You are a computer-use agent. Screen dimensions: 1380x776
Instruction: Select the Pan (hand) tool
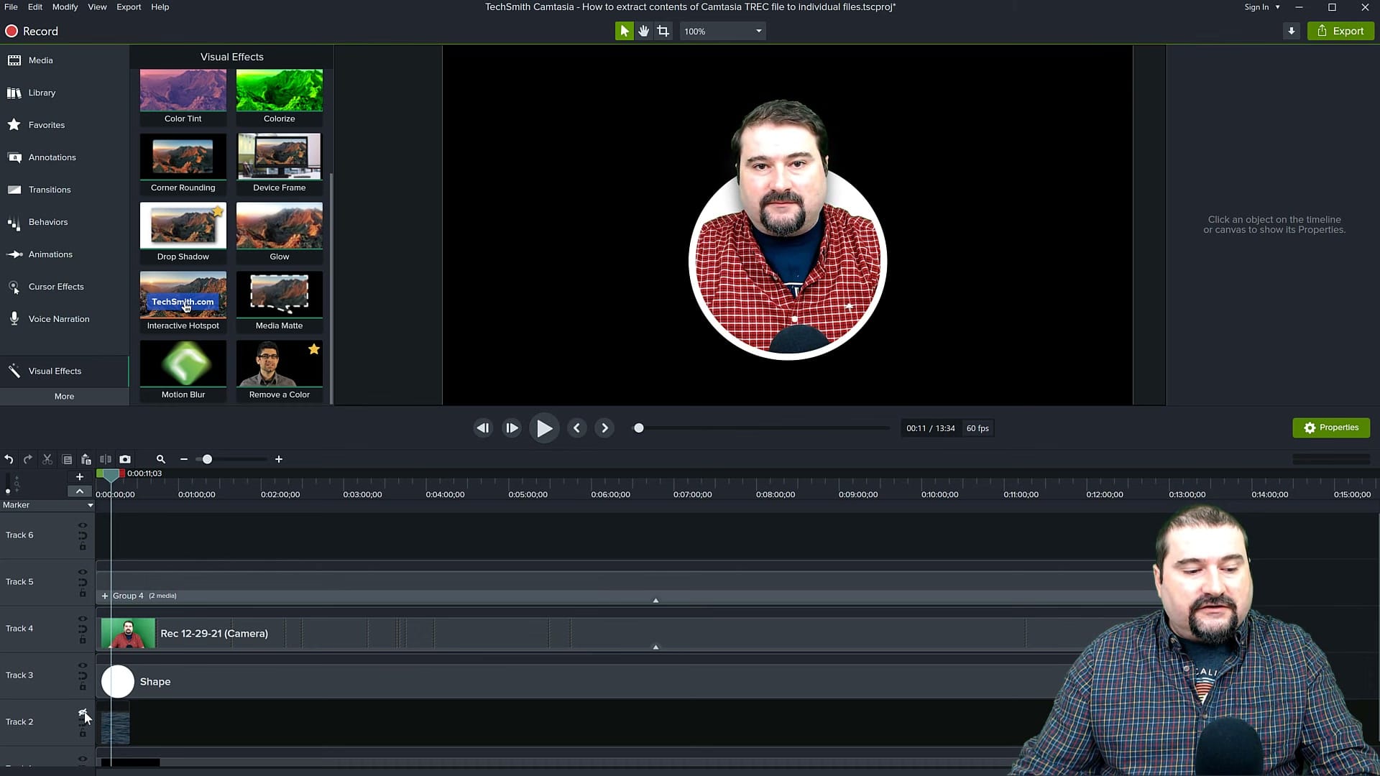(643, 31)
